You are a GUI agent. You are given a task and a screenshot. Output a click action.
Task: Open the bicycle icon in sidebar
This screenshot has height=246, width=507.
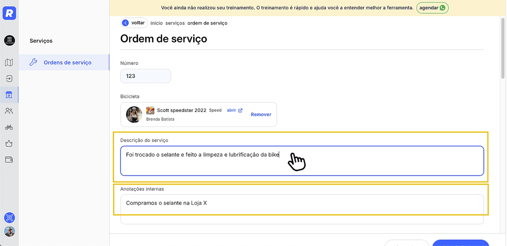point(9,127)
